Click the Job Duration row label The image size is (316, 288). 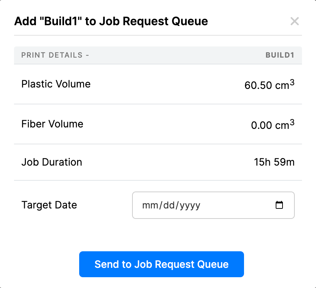click(x=51, y=162)
